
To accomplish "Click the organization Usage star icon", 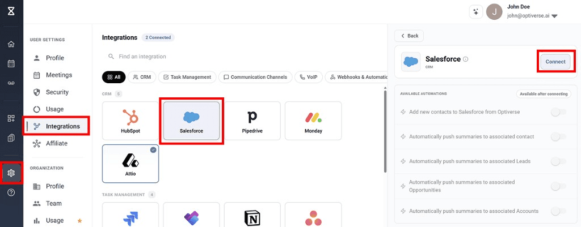I will pos(79,221).
